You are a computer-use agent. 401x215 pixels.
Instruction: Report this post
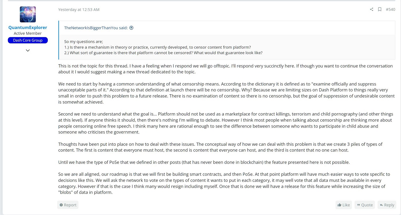point(68,205)
